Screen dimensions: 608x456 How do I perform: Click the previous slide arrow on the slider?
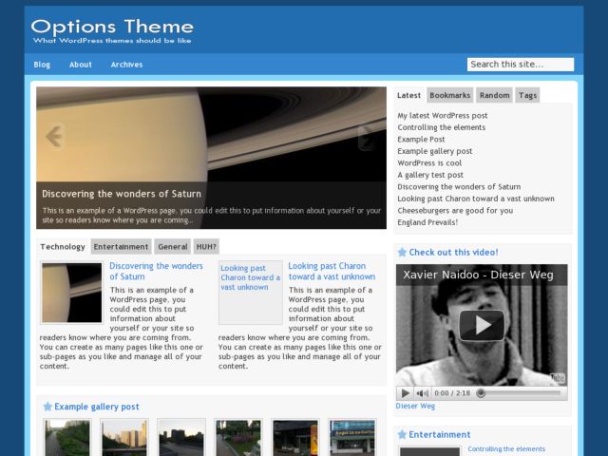point(54,137)
